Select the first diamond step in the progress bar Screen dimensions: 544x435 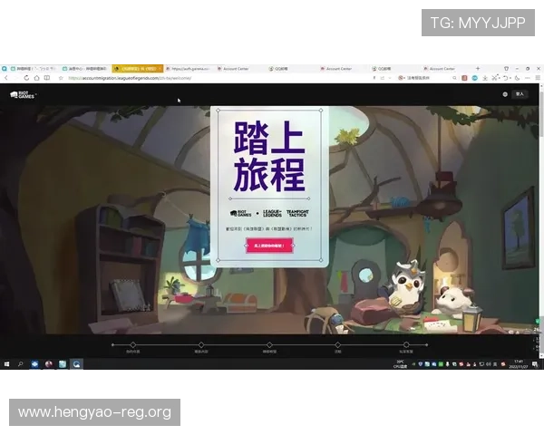133,344
